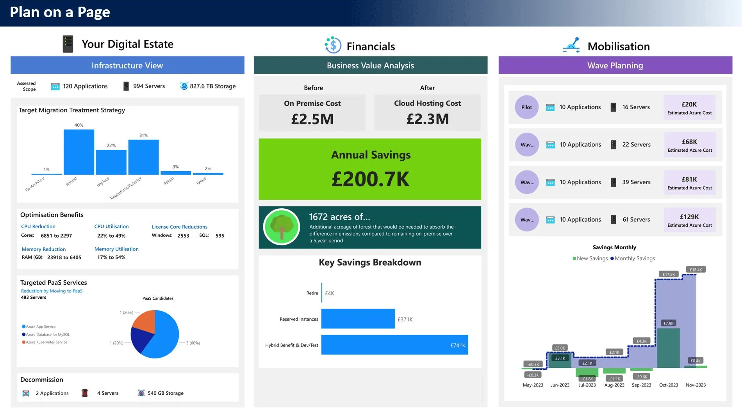Viewport: 742px width, 417px height.
Task: Click the server icon next to 994 Servers
Action: pos(126,86)
